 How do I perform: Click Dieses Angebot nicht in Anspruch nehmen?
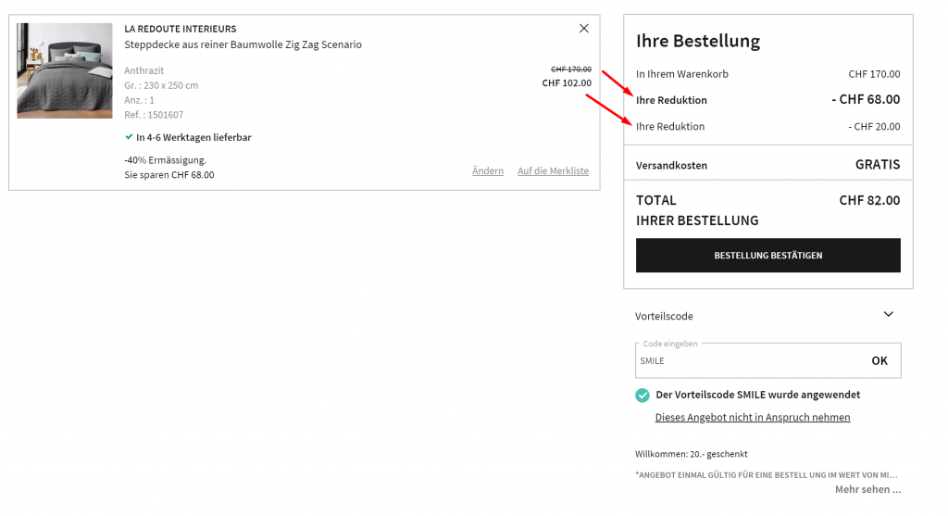(752, 418)
